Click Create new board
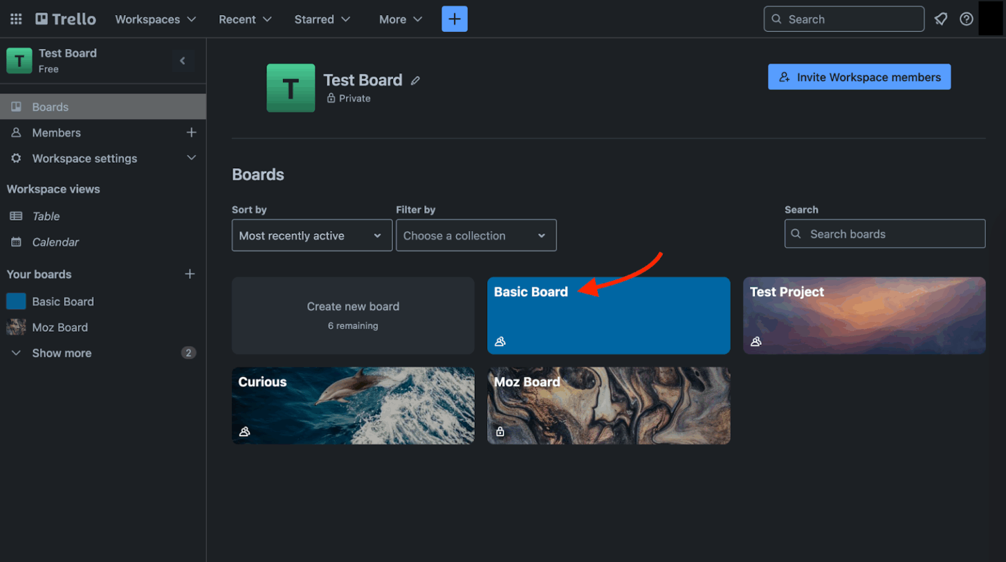The height and width of the screenshot is (562, 1006). 353,315
